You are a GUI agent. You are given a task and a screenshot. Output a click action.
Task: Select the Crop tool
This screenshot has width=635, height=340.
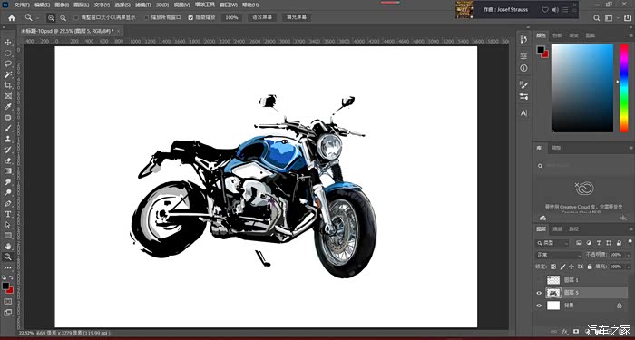point(7,85)
